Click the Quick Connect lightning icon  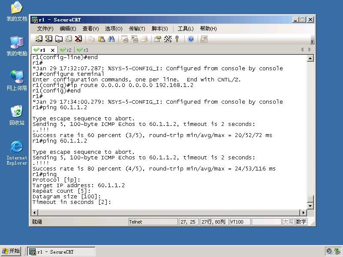(x=48, y=39)
